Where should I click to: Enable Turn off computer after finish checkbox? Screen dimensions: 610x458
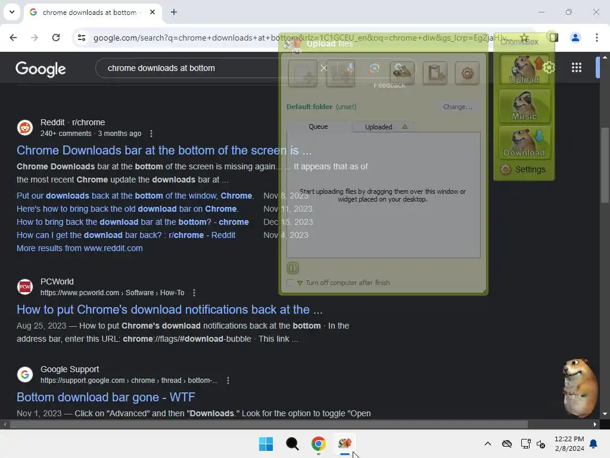pyautogui.click(x=290, y=283)
